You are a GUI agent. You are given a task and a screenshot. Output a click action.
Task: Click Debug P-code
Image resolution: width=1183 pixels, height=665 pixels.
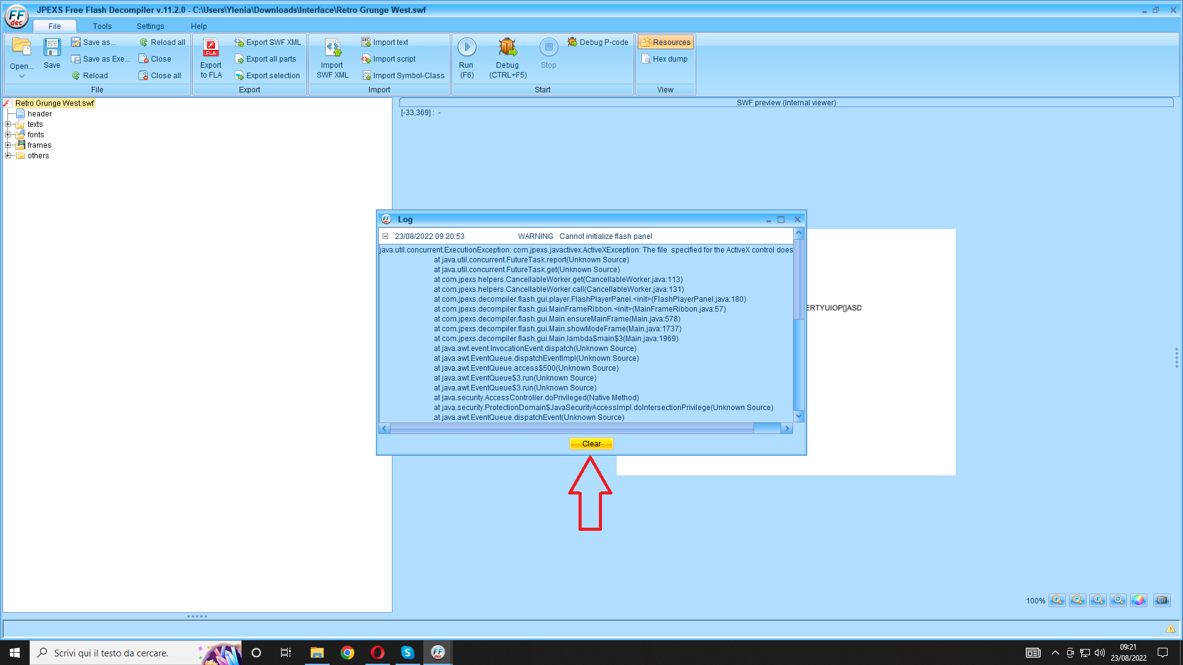tap(598, 42)
